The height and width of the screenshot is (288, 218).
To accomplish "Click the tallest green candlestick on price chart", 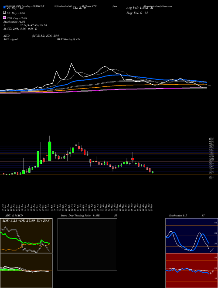I will (x=50, y=151).
